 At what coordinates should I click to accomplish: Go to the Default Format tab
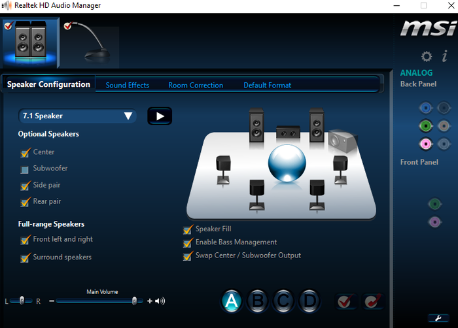(x=267, y=85)
